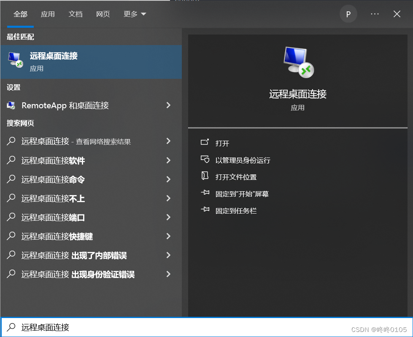Switch to the 应用 tab
413x337 pixels.
(x=48, y=14)
